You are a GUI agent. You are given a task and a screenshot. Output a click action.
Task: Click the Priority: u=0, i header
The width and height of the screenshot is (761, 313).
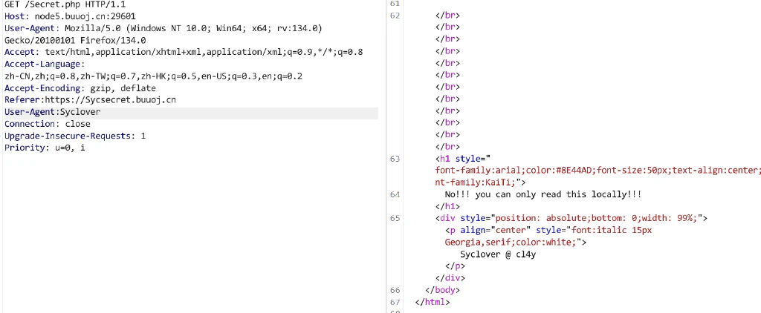[45, 148]
